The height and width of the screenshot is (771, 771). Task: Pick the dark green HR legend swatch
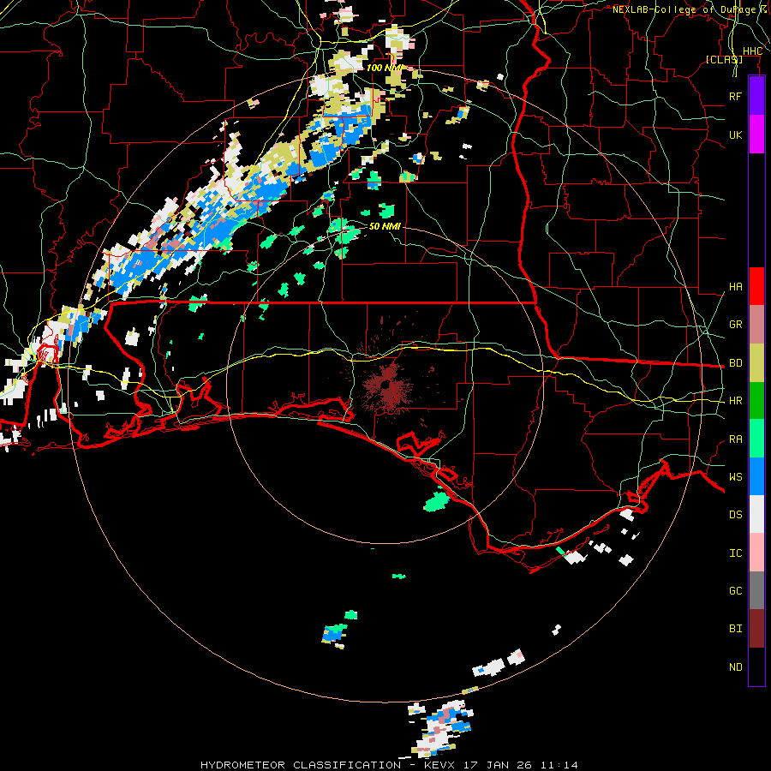(756, 401)
